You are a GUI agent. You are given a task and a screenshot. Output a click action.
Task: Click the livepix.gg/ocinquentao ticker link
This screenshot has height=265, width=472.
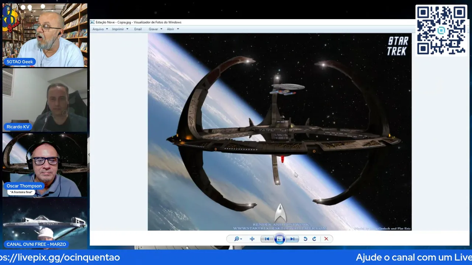60,257
